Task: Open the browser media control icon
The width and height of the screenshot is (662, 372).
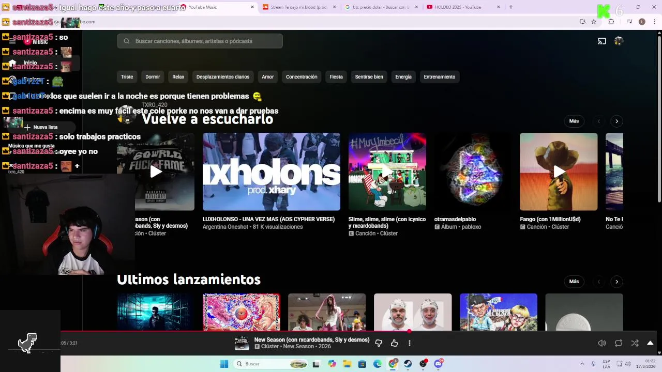Action: tap(629, 22)
